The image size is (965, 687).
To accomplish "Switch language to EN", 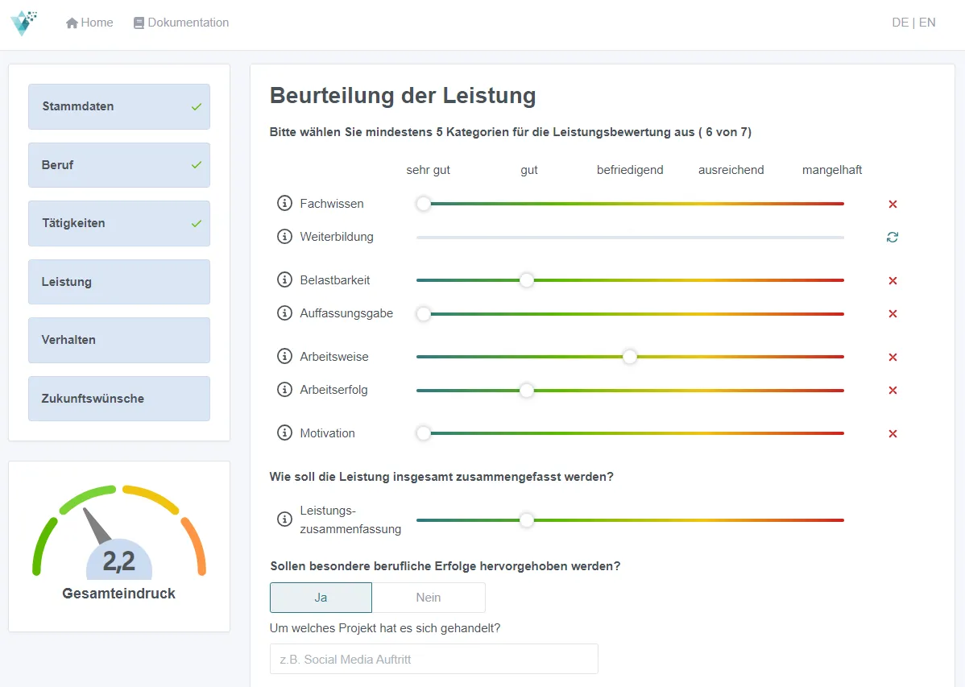I will (x=927, y=23).
